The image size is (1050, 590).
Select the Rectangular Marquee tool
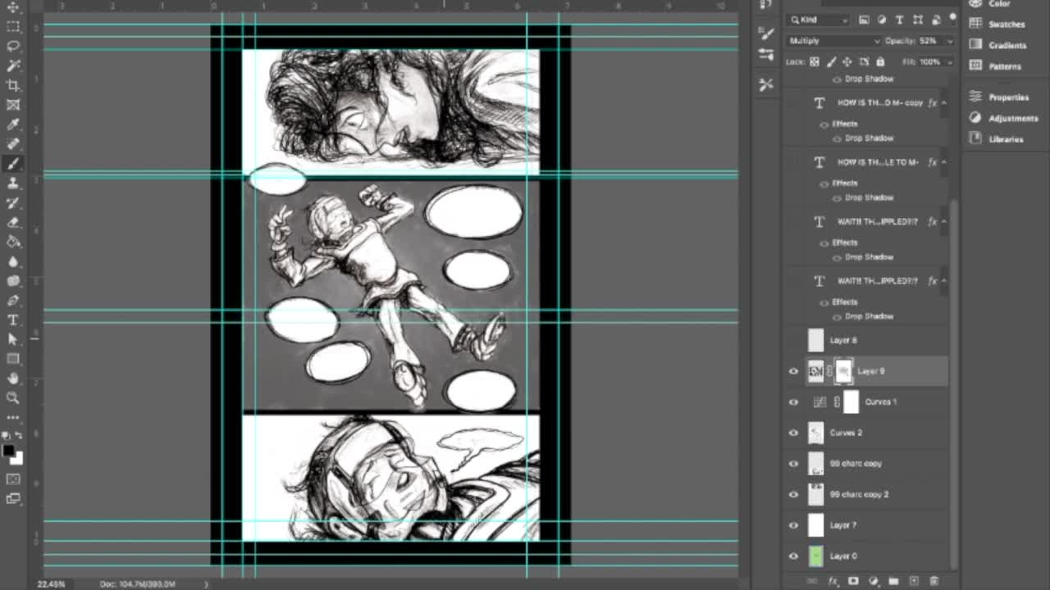click(x=13, y=27)
